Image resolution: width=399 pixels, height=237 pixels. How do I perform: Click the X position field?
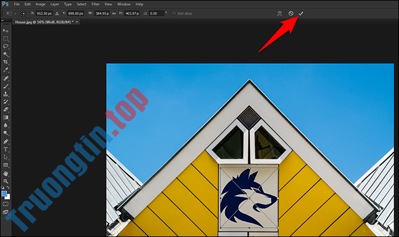coord(44,14)
